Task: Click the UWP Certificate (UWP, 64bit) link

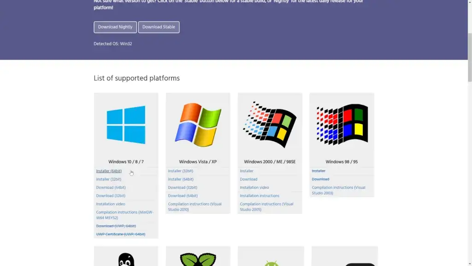Action: pyautogui.click(x=120, y=234)
